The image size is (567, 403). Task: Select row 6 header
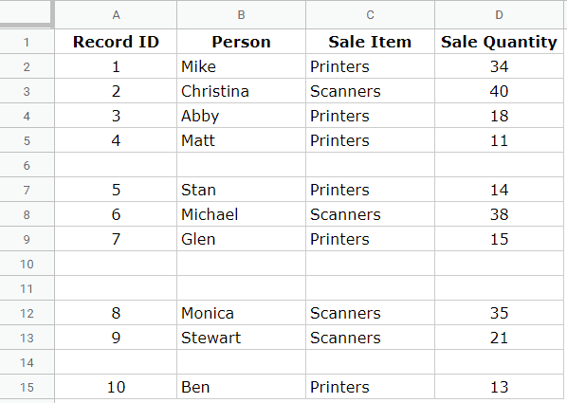tap(27, 165)
